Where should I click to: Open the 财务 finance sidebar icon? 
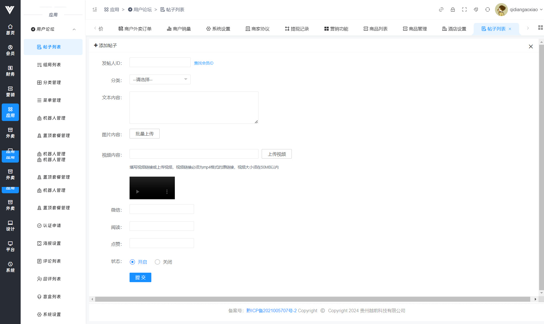coord(10,71)
